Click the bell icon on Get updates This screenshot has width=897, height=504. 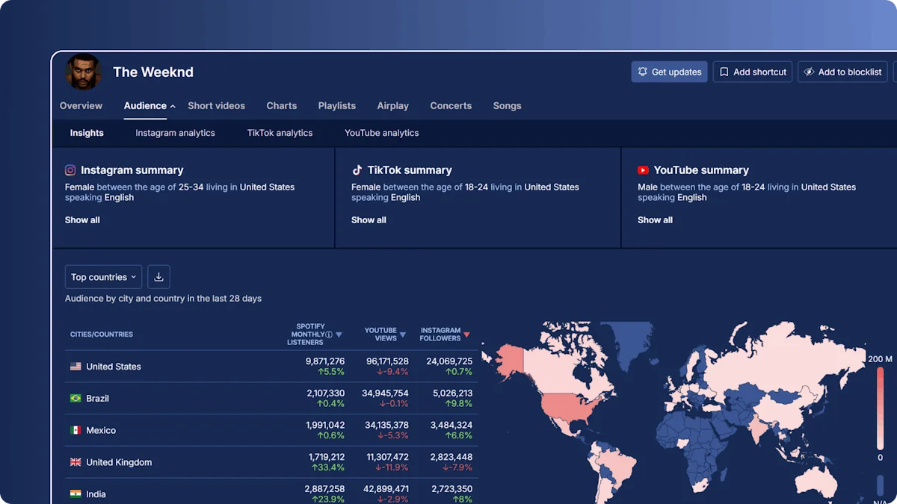point(644,72)
